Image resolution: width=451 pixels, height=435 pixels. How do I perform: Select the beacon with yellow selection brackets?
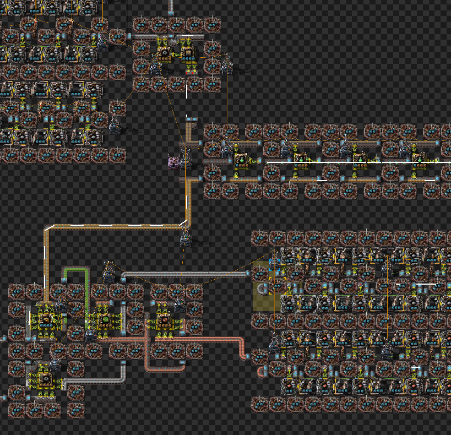(x=278, y=286)
